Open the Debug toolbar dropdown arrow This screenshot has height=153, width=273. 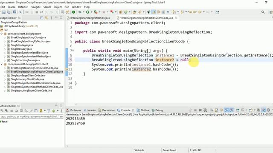point(84,12)
